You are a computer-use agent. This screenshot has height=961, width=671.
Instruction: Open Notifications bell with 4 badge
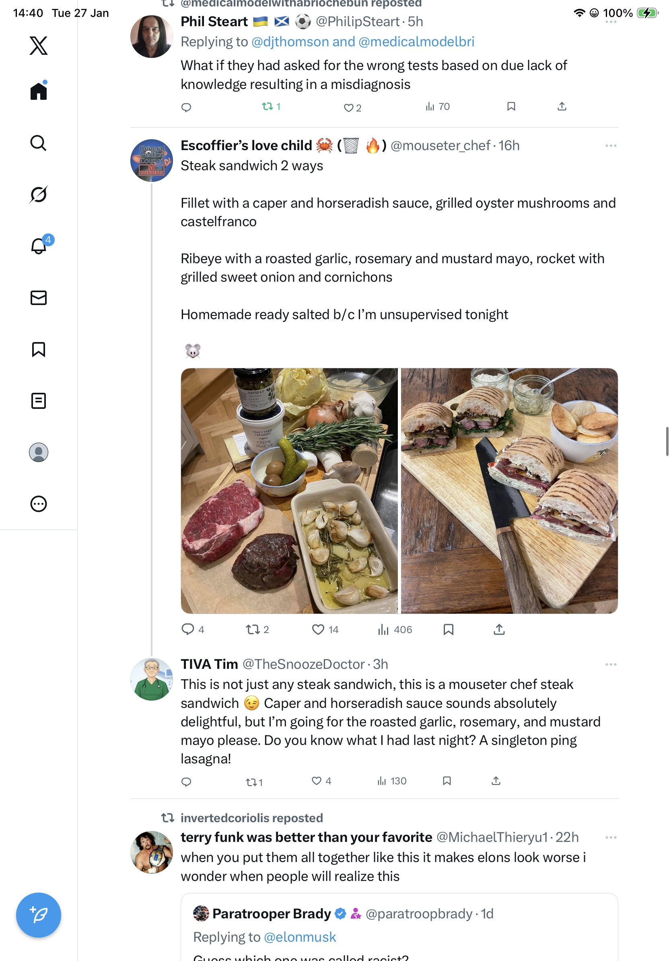pyautogui.click(x=39, y=246)
